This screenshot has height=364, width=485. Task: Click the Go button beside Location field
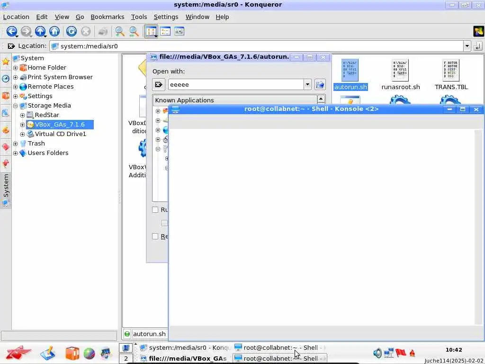pos(478,46)
